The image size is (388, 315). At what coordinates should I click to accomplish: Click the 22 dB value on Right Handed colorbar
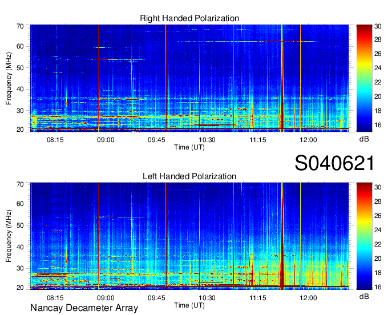coord(378,82)
